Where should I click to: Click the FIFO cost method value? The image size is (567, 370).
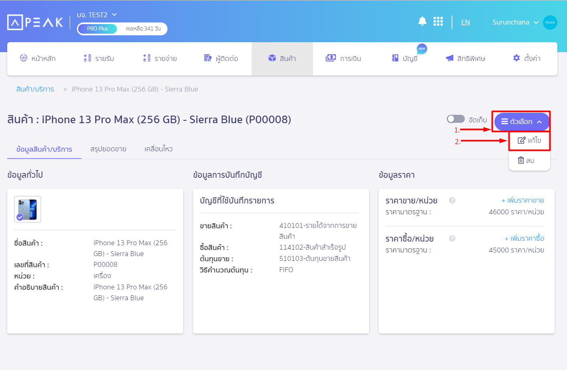pyautogui.click(x=286, y=270)
